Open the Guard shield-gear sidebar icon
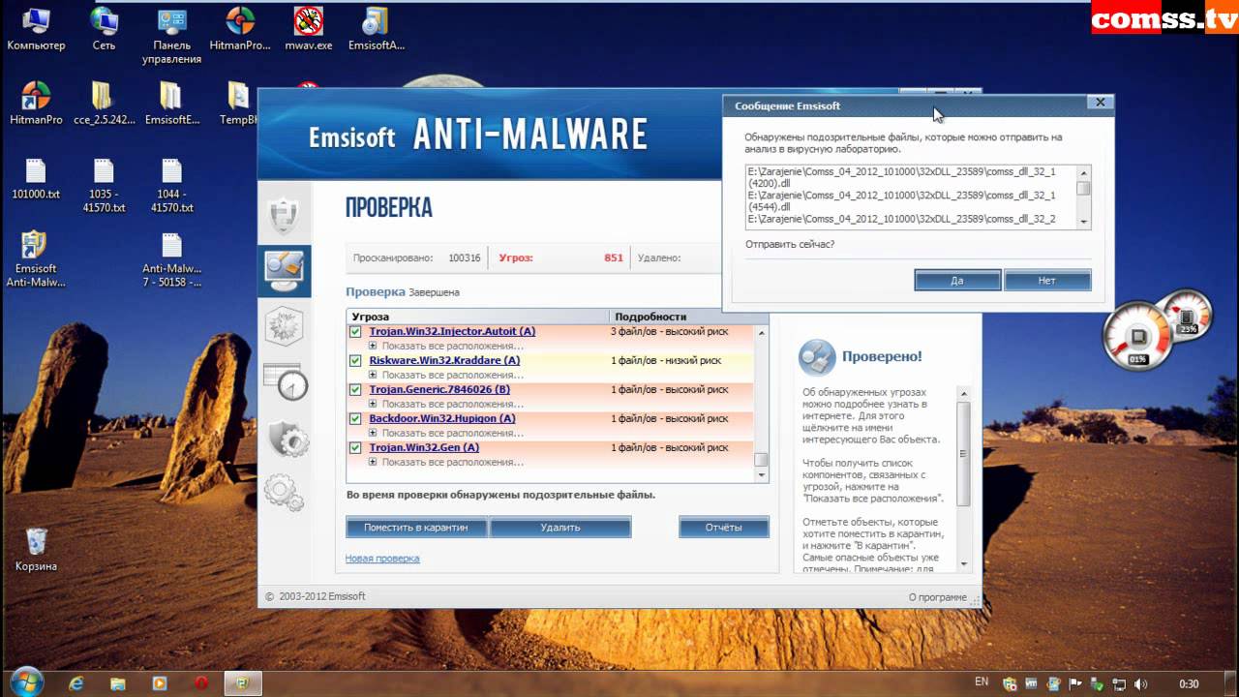Screen dimensions: 1239x697 click(x=287, y=438)
